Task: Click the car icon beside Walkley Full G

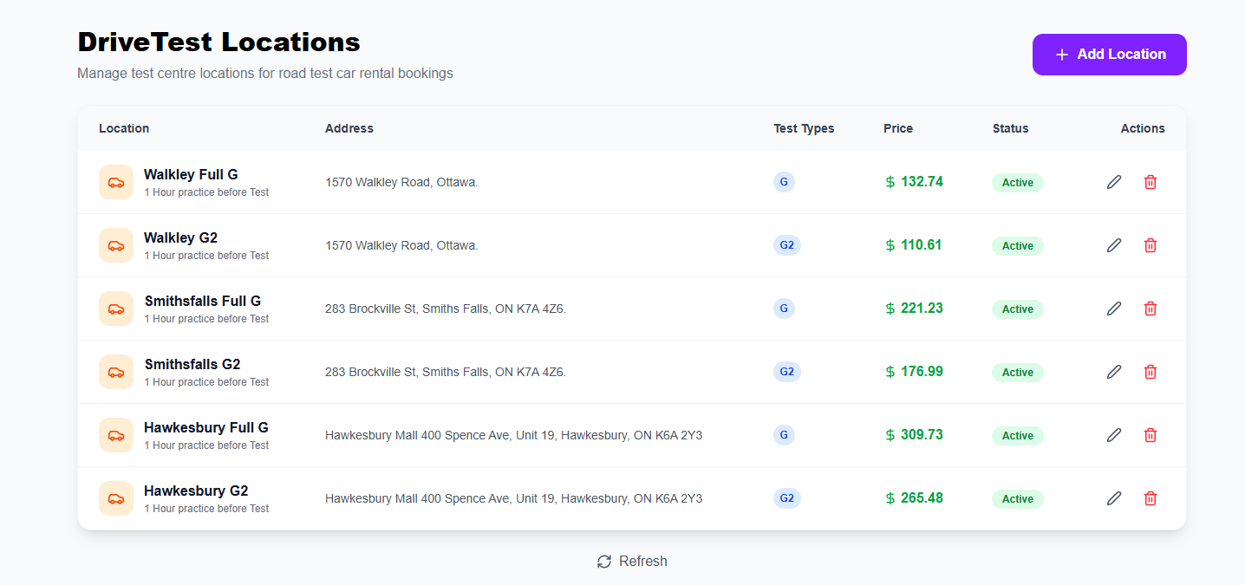Action: click(x=116, y=182)
